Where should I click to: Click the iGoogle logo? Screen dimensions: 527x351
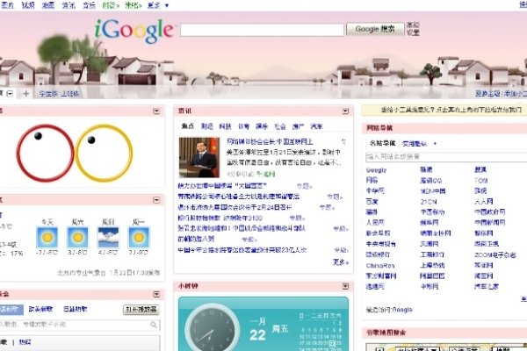[134, 31]
